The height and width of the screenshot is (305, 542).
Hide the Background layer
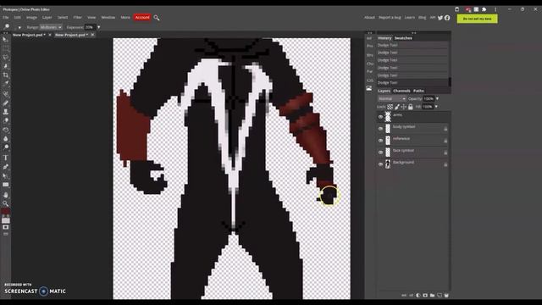coord(380,164)
